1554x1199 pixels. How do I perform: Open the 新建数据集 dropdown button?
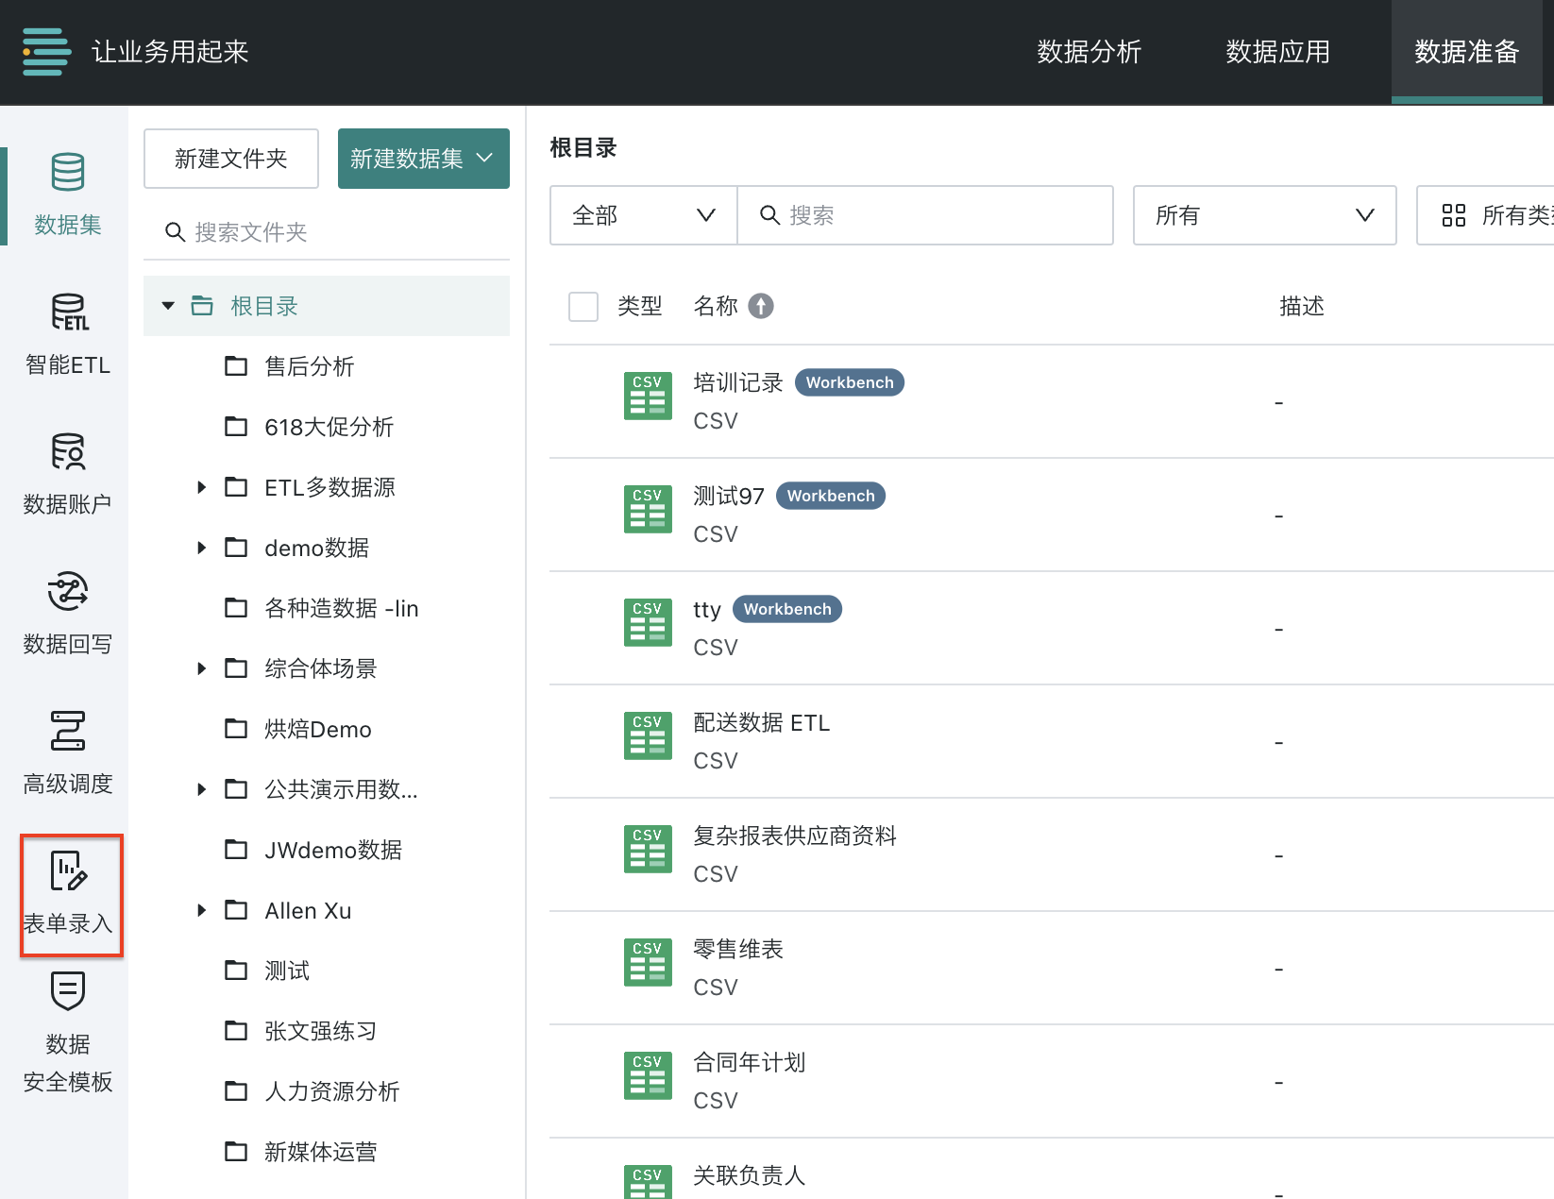(424, 159)
